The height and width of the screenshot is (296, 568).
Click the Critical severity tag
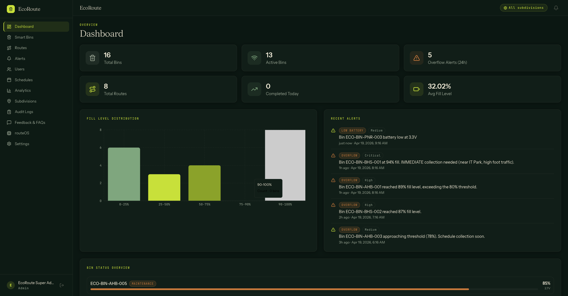coord(372,155)
